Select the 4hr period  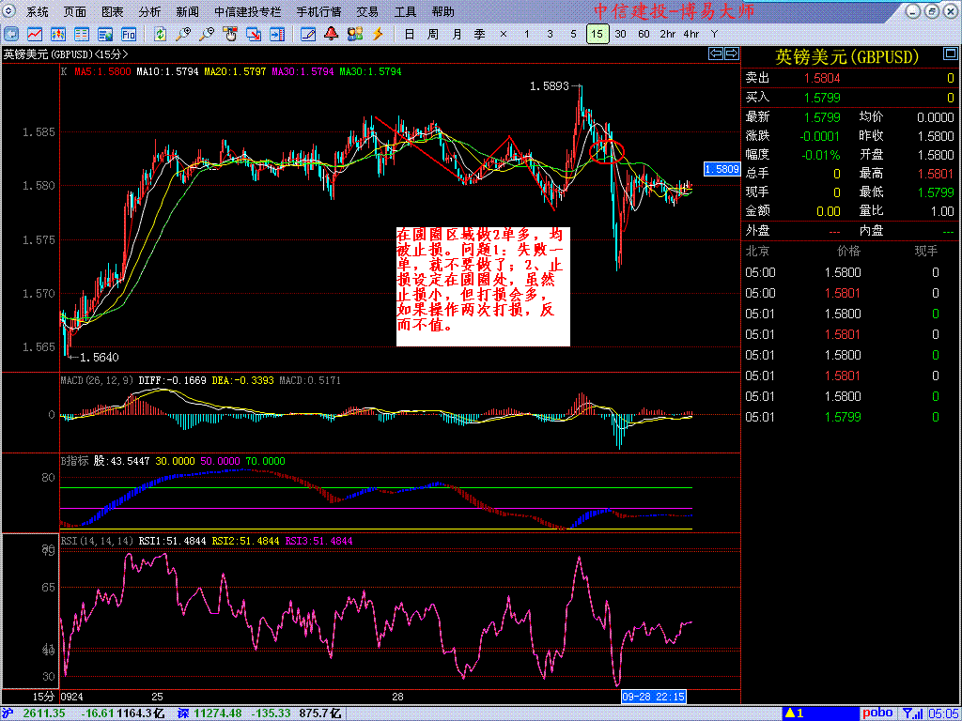[x=691, y=35]
